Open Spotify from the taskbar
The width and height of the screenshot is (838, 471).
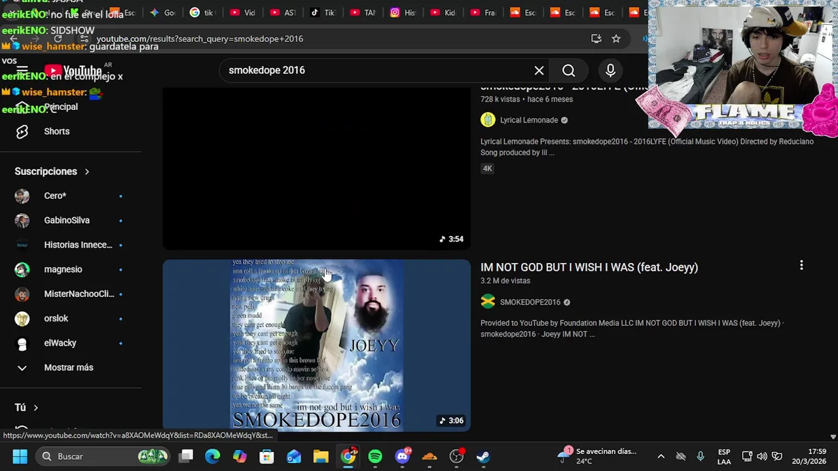[375, 456]
